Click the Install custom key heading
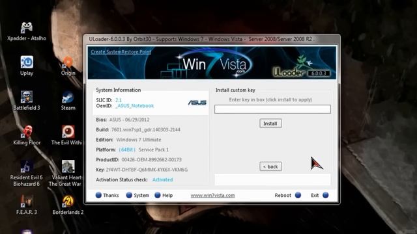The height and width of the screenshot is (234, 417). tap(235, 90)
